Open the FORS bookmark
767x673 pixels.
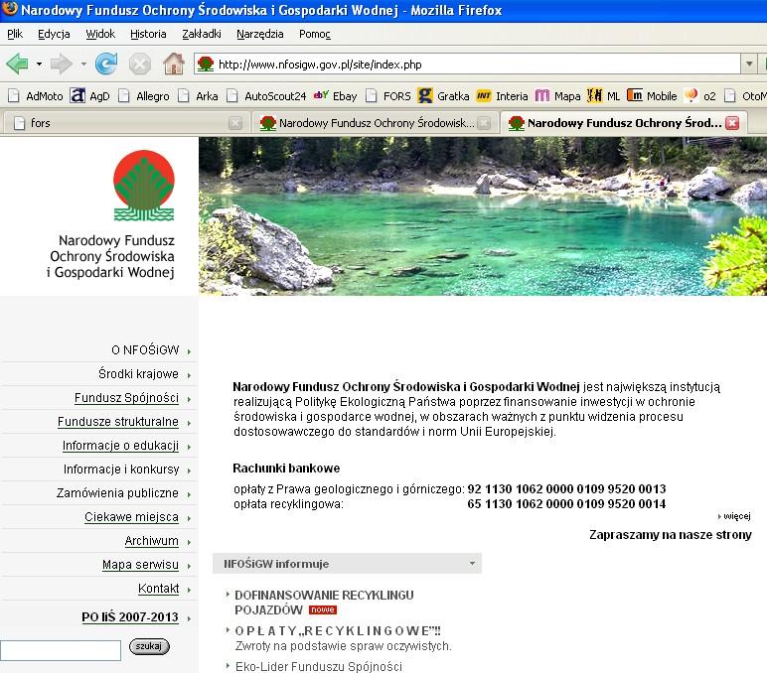click(388, 96)
